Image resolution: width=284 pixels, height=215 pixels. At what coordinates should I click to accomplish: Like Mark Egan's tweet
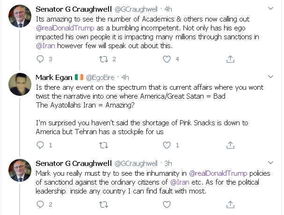(167, 145)
